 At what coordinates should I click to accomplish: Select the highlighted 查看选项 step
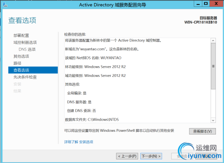click(x=33, y=70)
